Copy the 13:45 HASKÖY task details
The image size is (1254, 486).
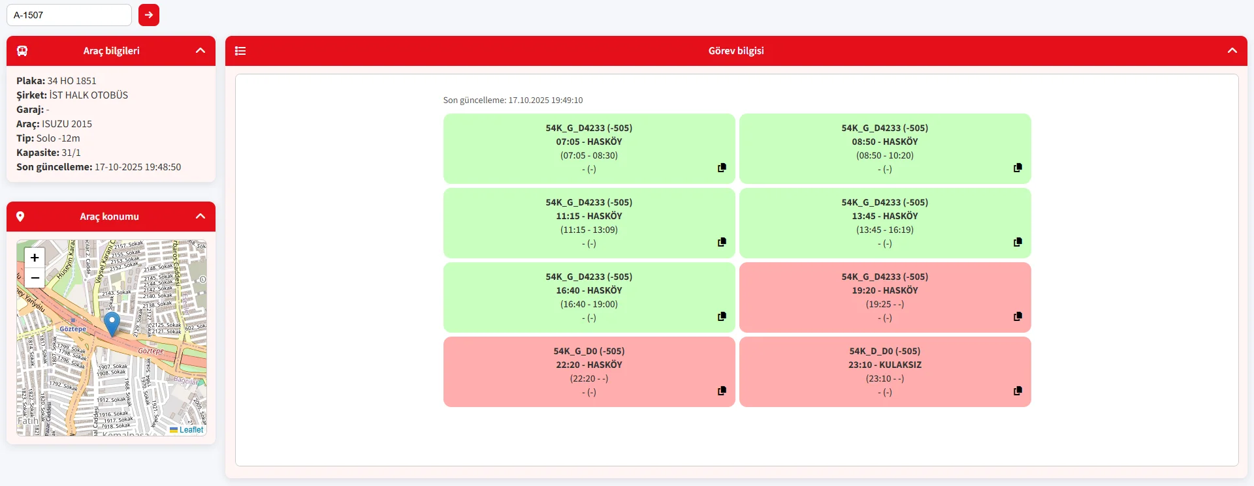(x=1018, y=242)
